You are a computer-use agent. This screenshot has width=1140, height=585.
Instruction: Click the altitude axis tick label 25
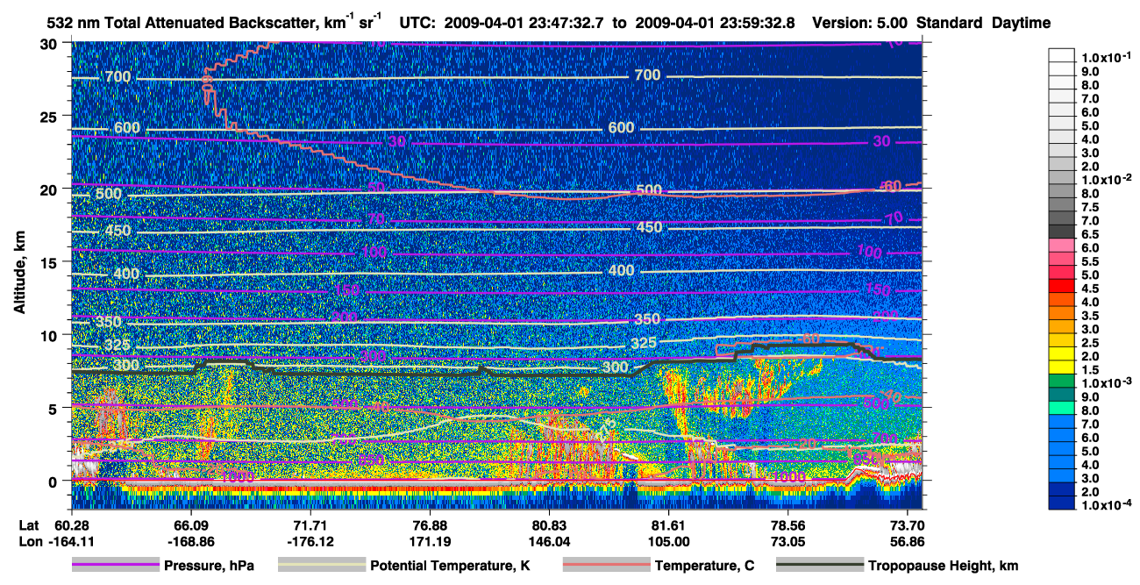point(50,116)
